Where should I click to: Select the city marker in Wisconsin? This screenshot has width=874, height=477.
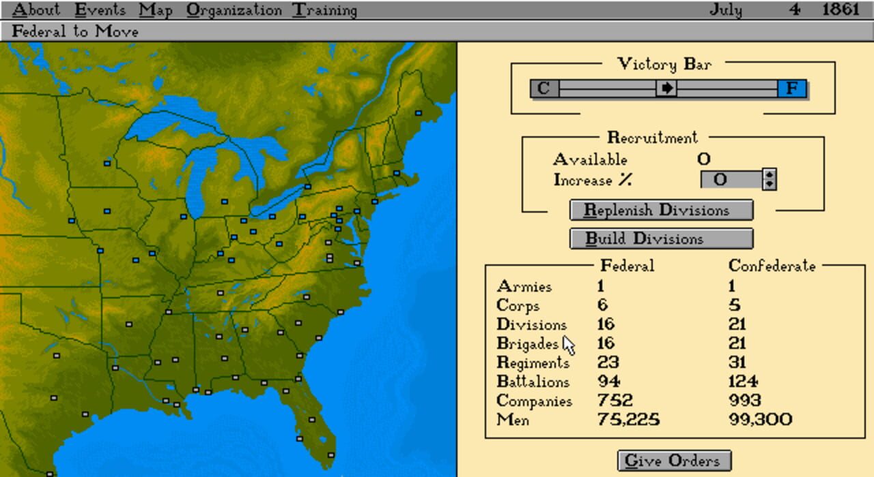pyautogui.click(x=107, y=164)
